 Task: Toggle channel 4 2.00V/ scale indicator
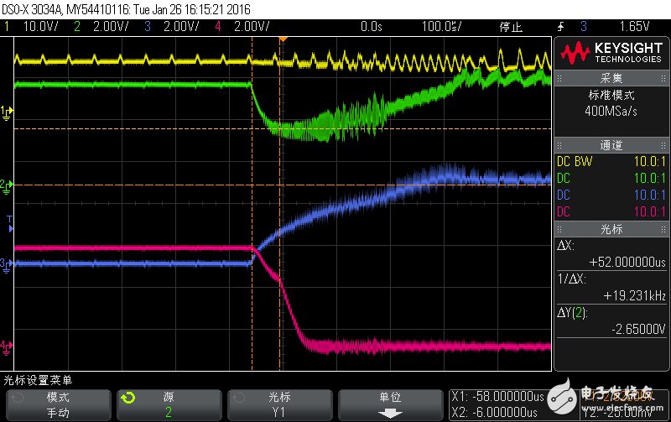(250, 26)
